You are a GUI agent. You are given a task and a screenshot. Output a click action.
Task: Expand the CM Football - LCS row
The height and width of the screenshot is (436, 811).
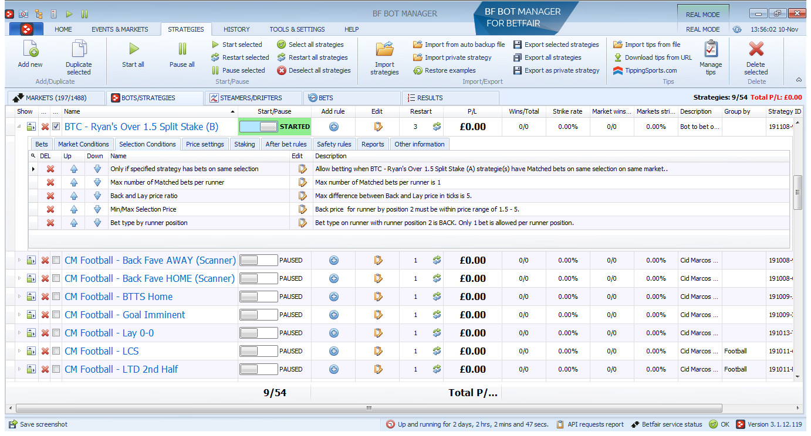point(18,351)
